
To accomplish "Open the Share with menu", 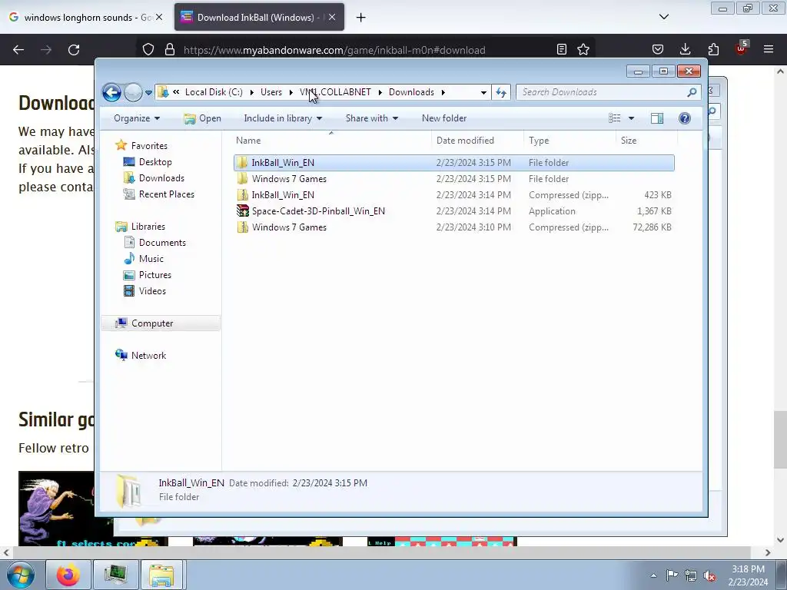I will click(371, 118).
